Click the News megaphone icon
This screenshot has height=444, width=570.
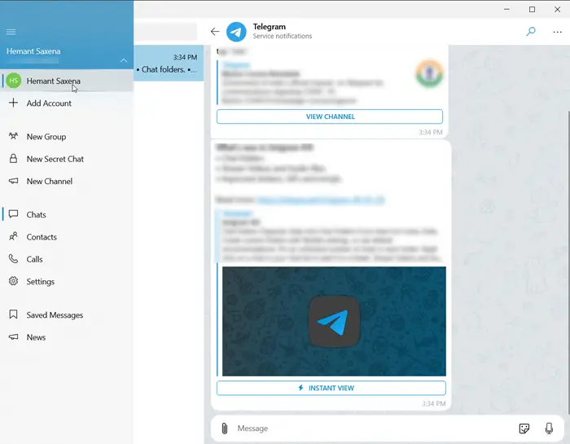coord(13,336)
